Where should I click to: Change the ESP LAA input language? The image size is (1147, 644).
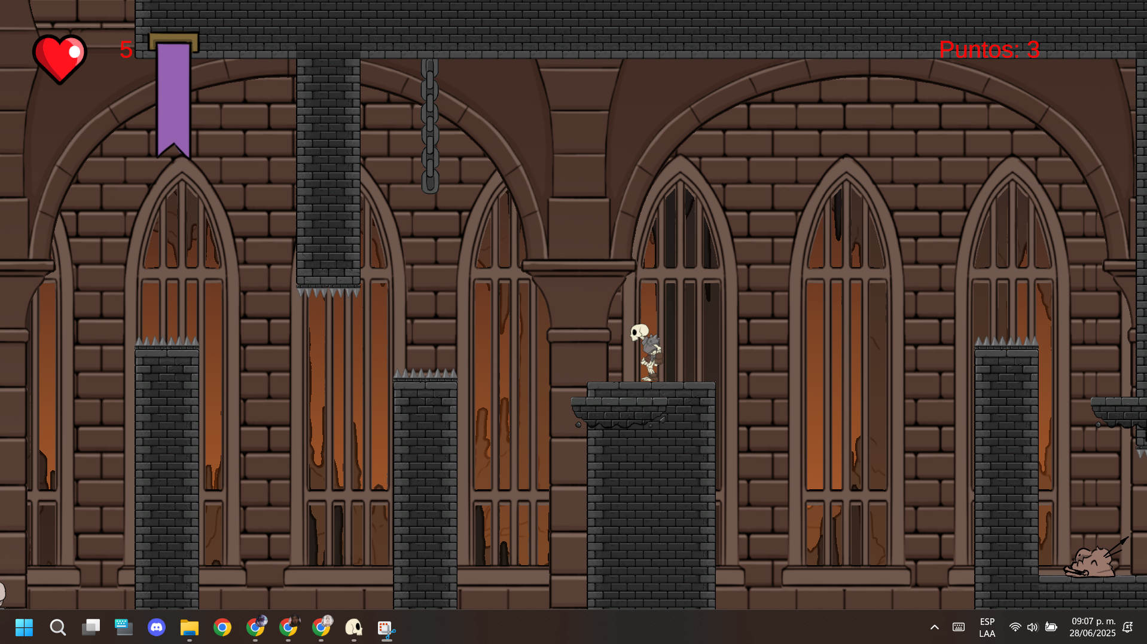point(987,627)
